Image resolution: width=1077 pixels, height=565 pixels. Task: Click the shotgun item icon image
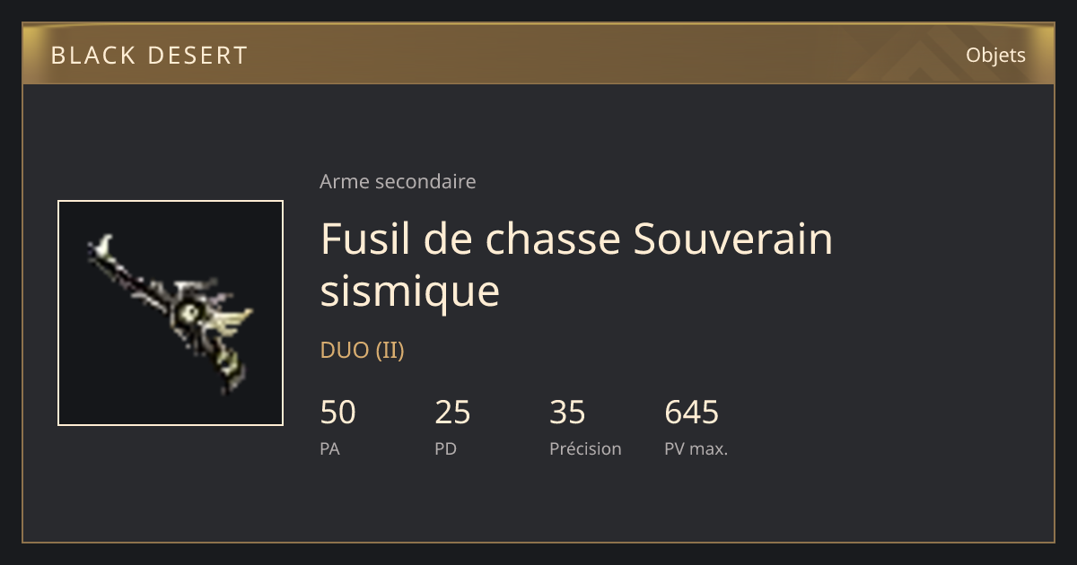pyautogui.click(x=171, y=313)
